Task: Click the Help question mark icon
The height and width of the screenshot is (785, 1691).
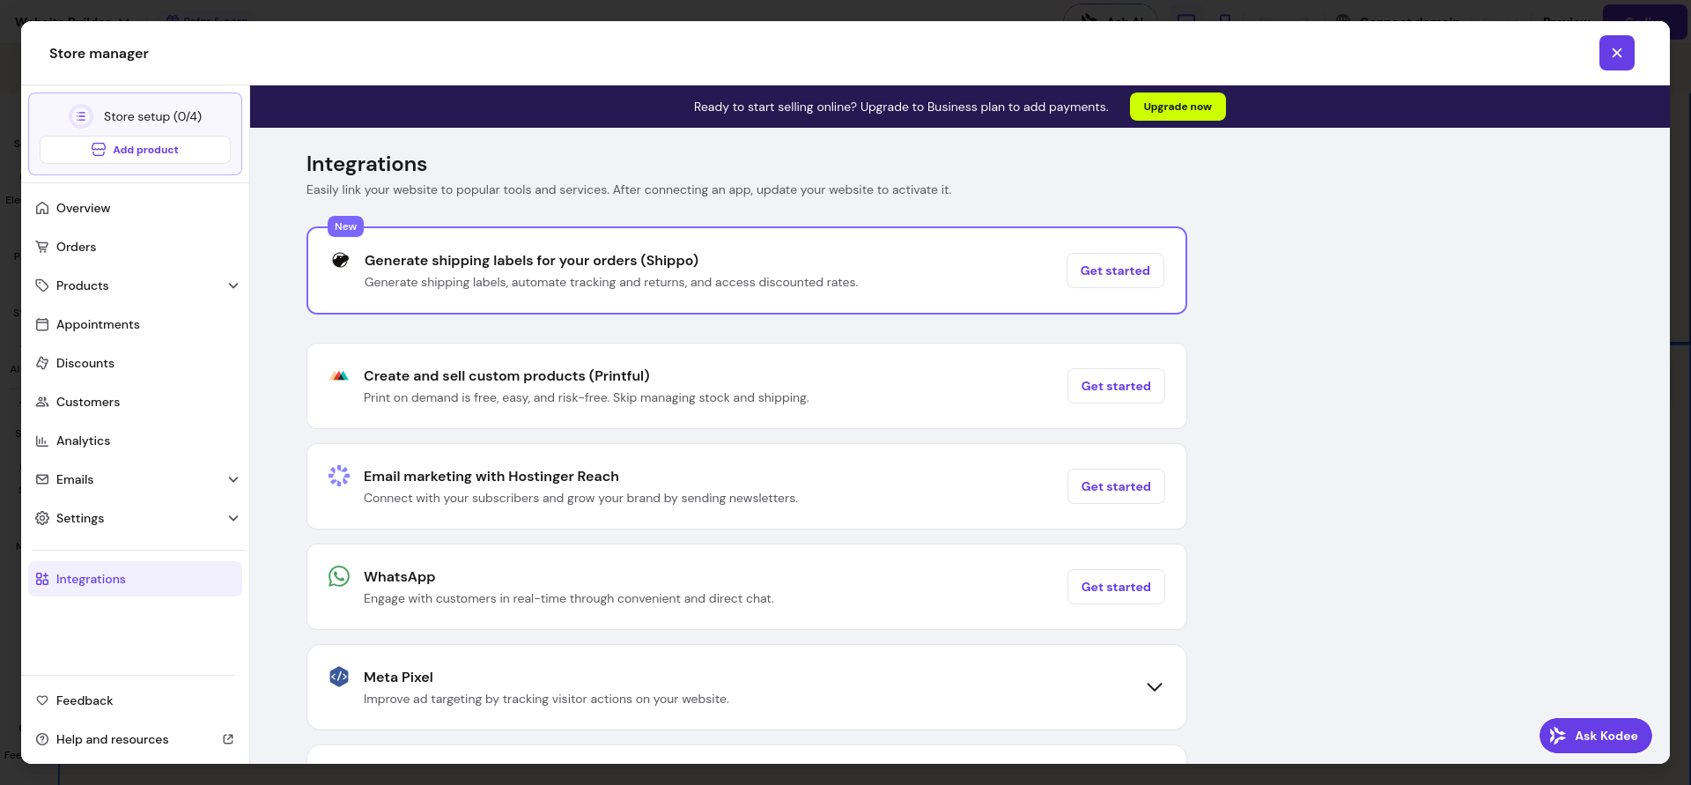Action: point(42,739)
